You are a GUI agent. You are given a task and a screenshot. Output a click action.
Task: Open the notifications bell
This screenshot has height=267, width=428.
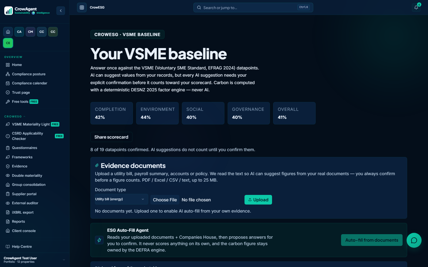(x=416, y=7)
